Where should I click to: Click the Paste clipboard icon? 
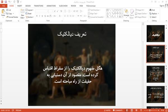click(3, 11)
